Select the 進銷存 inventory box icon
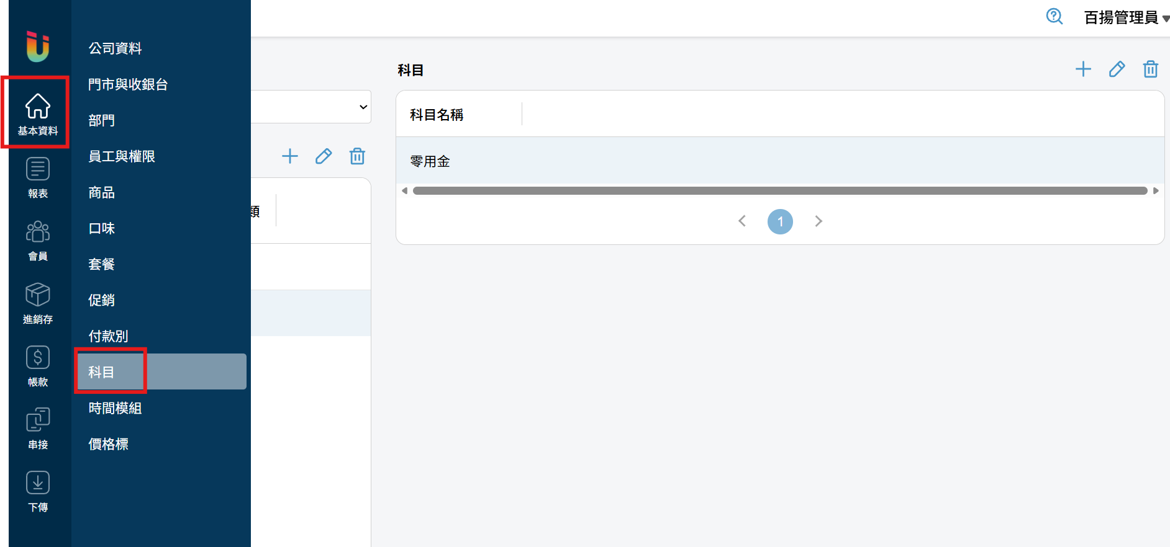Viewport: 1170px width, 547px height. coord(38,302)
